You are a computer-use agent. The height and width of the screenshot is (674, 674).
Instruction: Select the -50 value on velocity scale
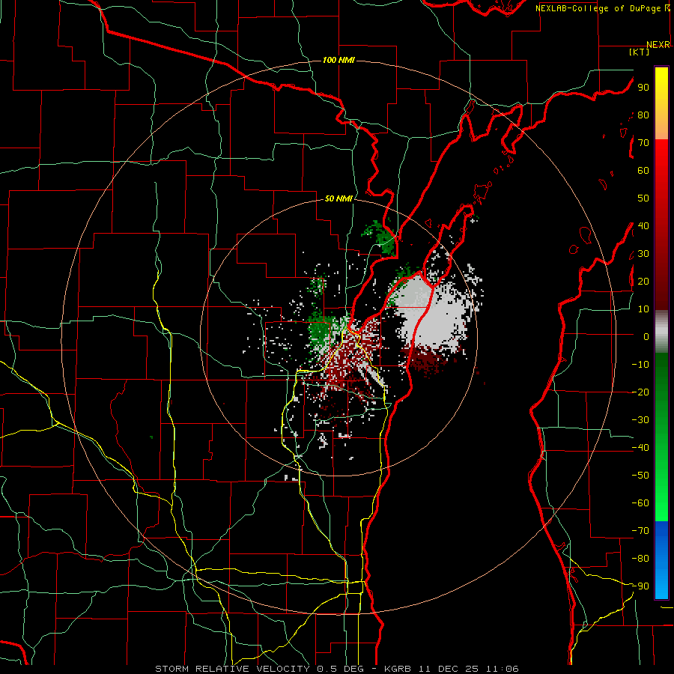click(640, 476)
